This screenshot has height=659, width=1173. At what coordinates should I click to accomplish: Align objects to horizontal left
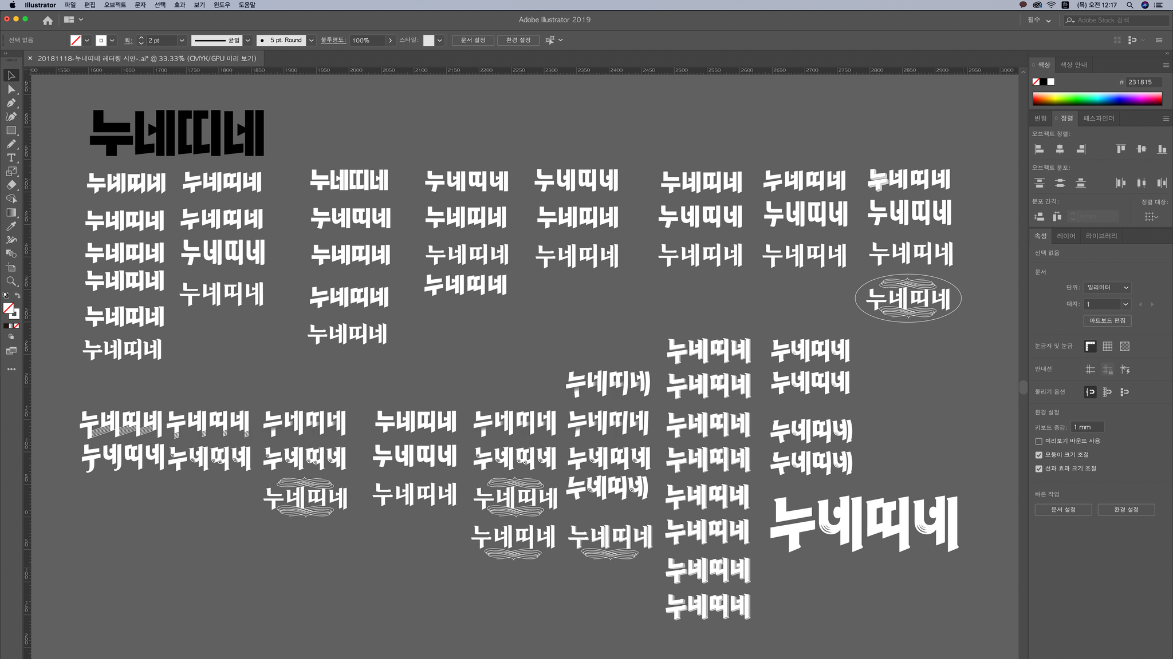coord(1040,149)
